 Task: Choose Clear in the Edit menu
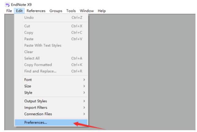coord(51,52)
